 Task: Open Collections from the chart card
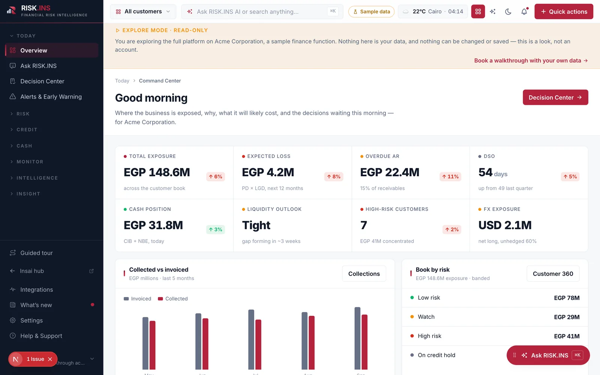click(364, 274)
